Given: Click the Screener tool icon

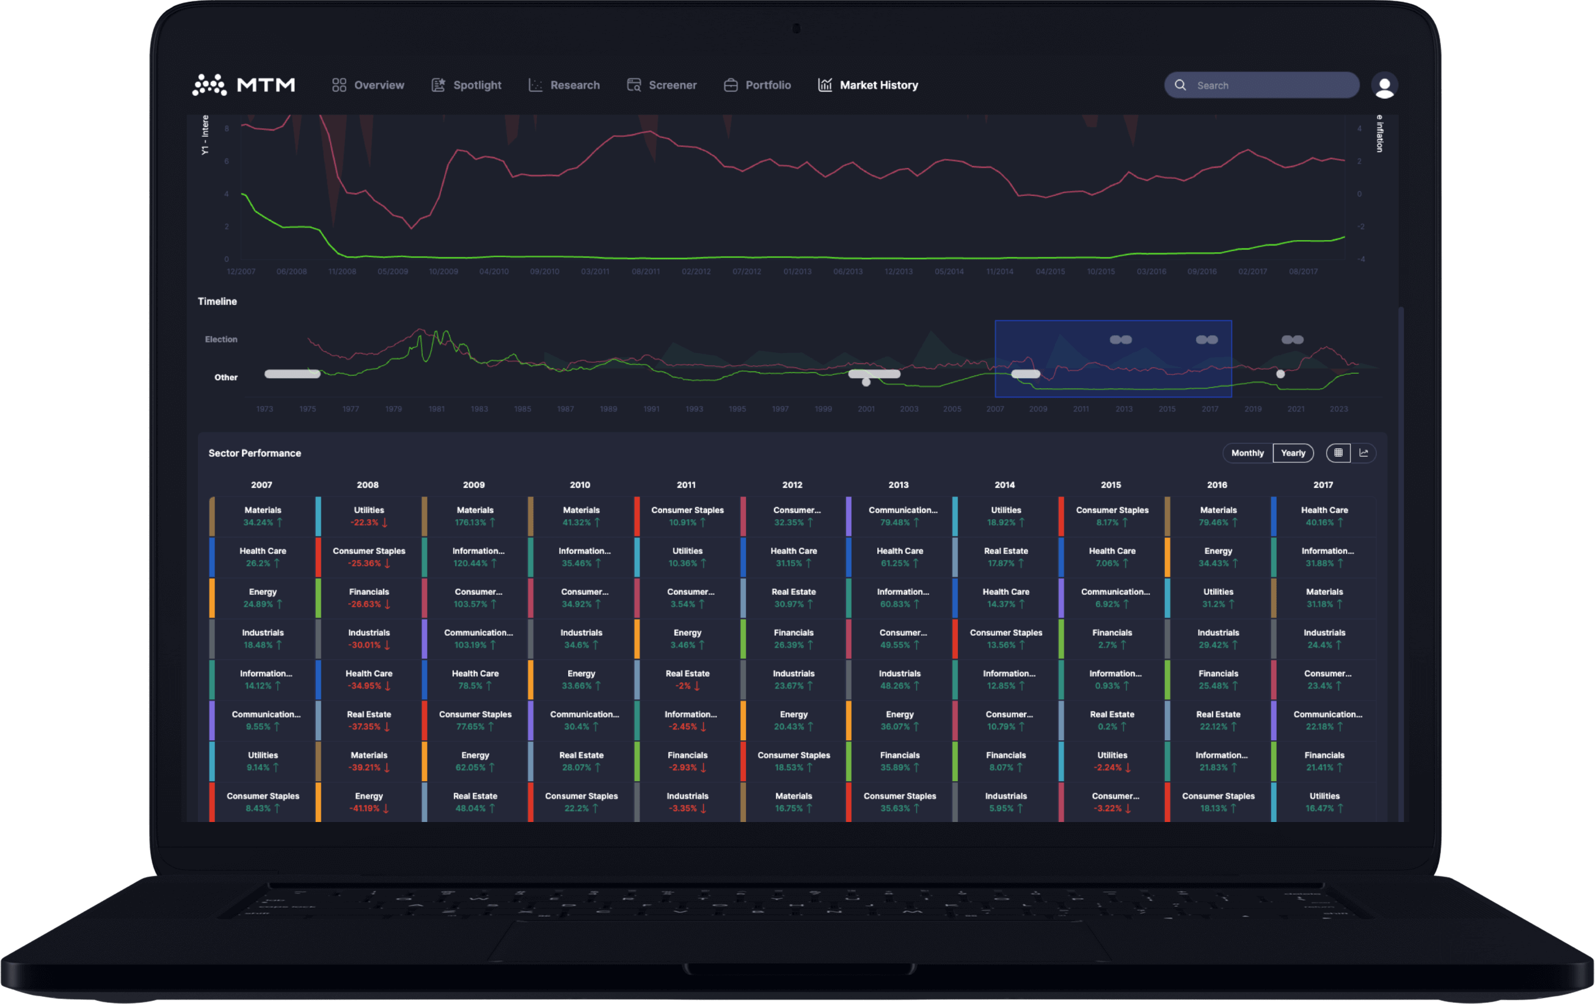Looking at the screenshot, I should click(x=636, y=84).
